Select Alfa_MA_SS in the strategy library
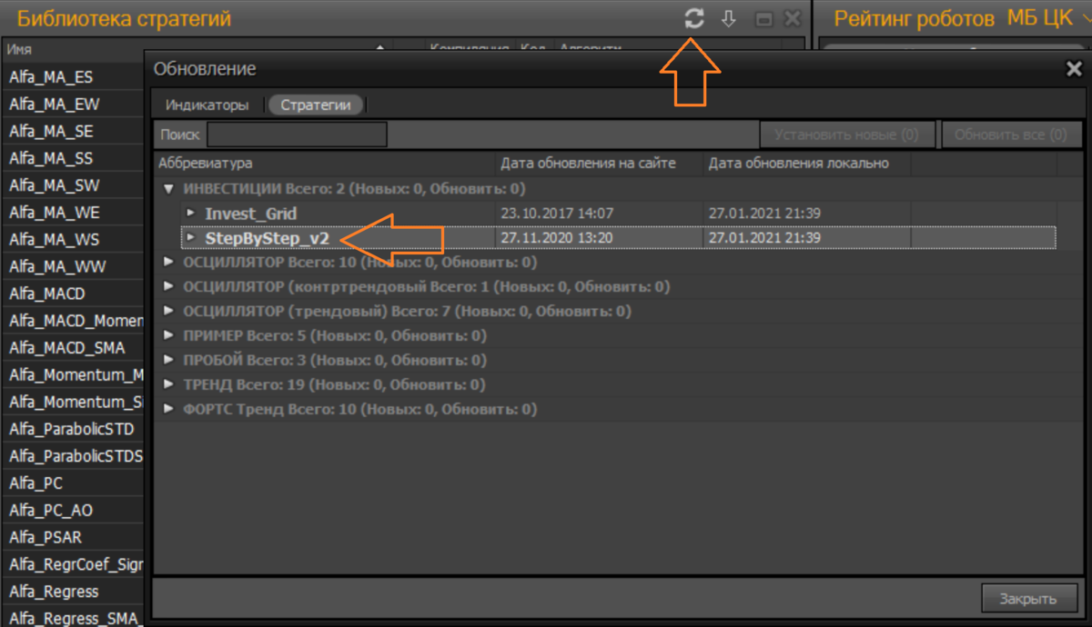Viewport: 1092px width, 627px height. (51, 158)
